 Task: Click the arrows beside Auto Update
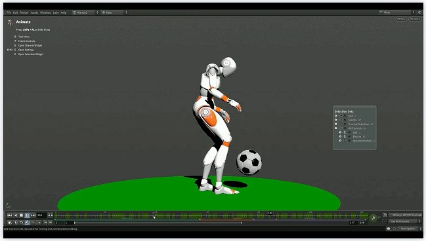(421, 229)
